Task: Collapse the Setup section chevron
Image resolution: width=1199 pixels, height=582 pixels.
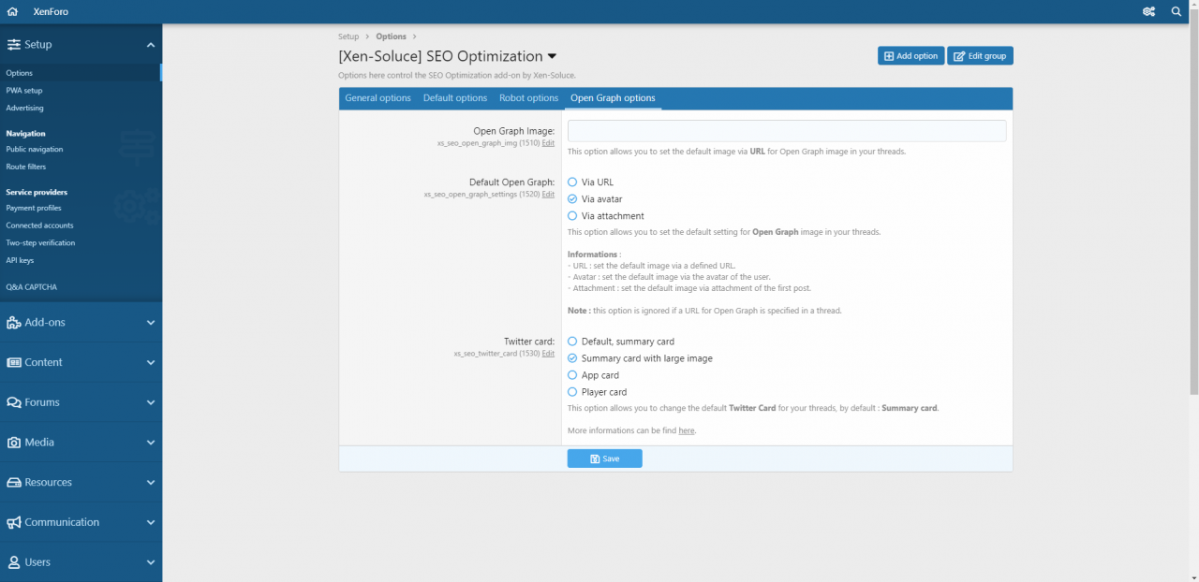Action: (x=151, y=44)
